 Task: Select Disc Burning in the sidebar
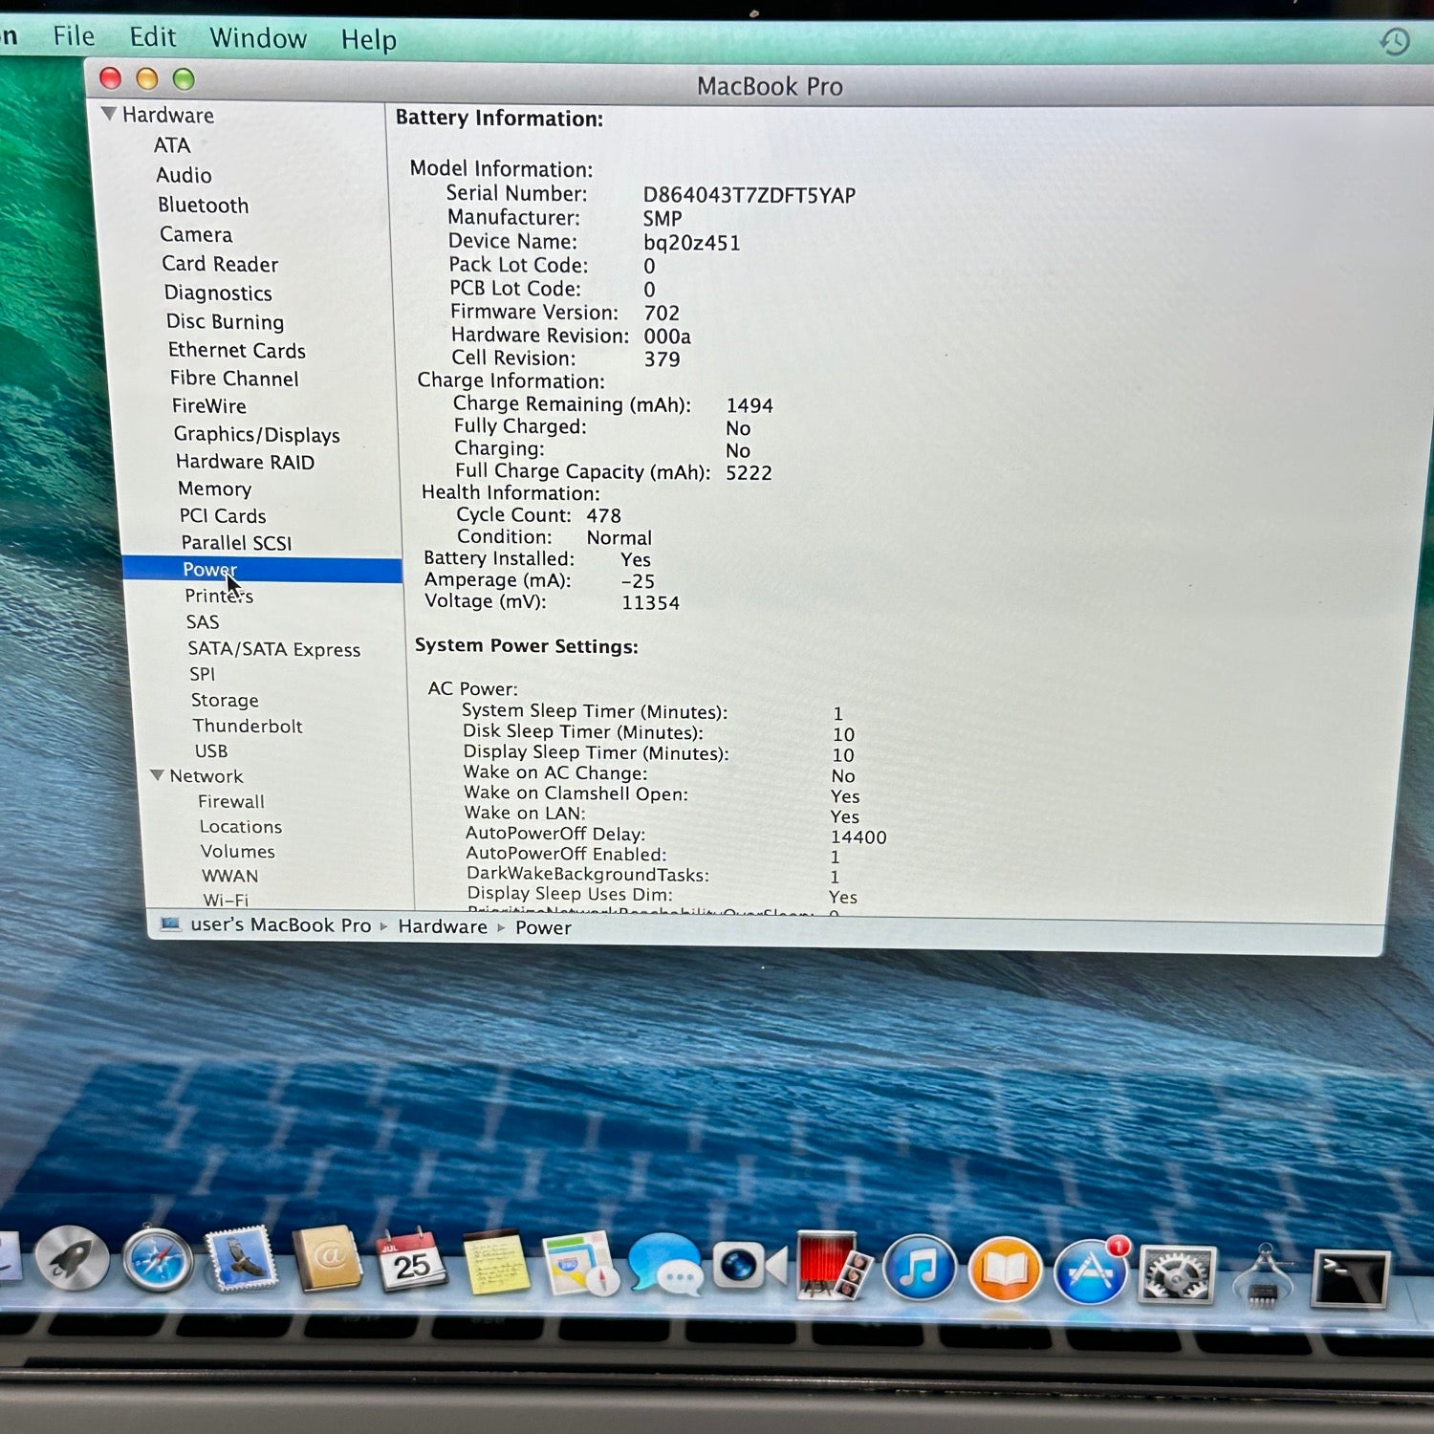[x=225, y=321]
